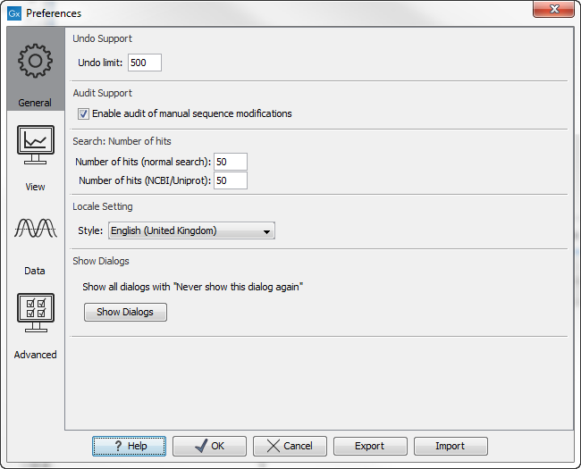Click the Gx application icon in title bar

pyautogui.click(x=14, y=13)
